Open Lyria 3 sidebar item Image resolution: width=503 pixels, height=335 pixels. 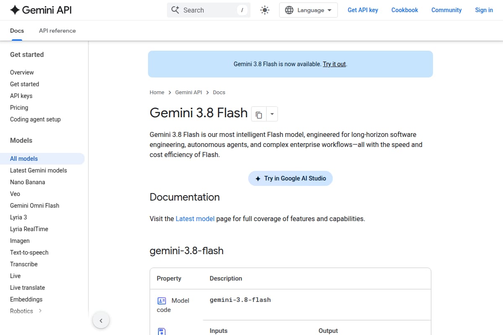(x=18, y=217)
